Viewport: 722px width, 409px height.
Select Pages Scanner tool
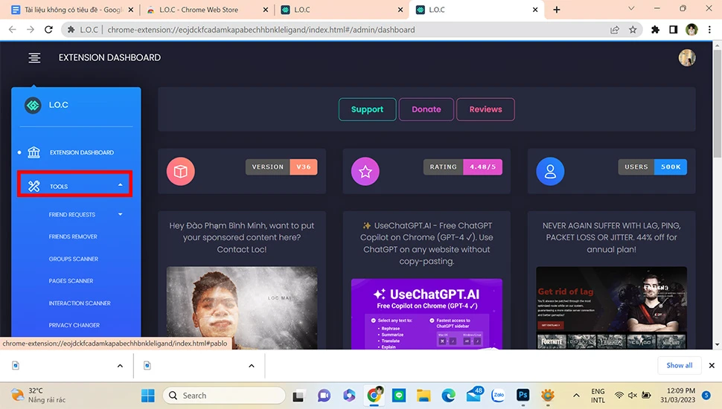coord(71,280)
